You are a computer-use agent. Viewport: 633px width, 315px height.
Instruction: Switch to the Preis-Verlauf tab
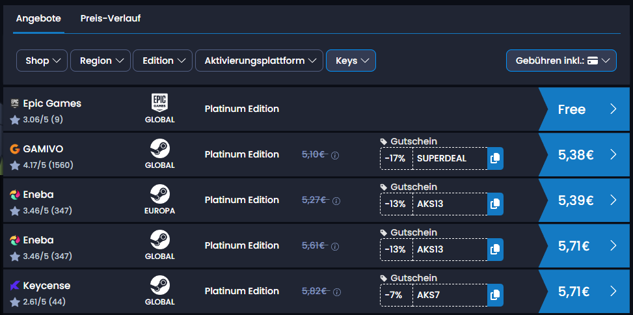[x=110, y=19]
